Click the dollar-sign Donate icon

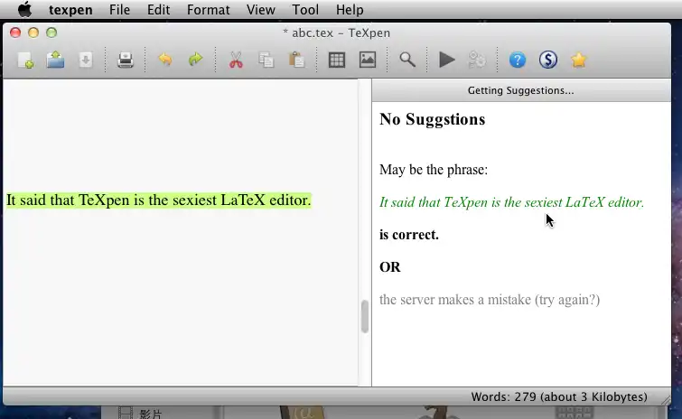point(548,60)
